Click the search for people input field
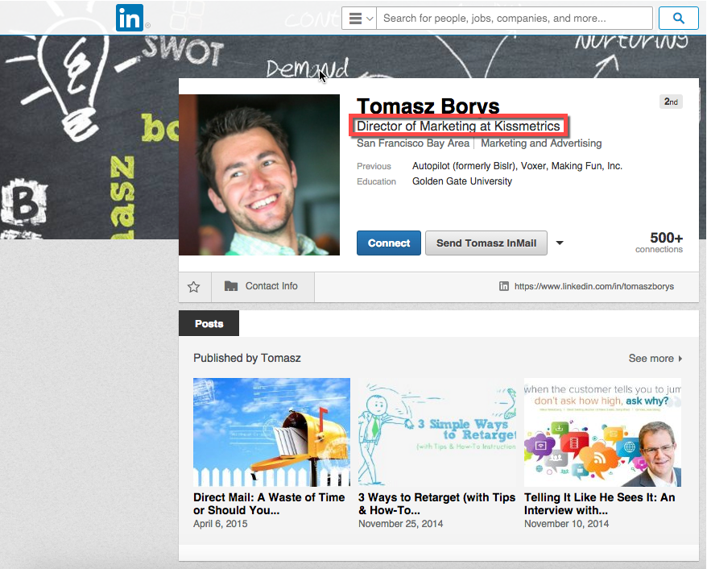 tap(515, 18)
